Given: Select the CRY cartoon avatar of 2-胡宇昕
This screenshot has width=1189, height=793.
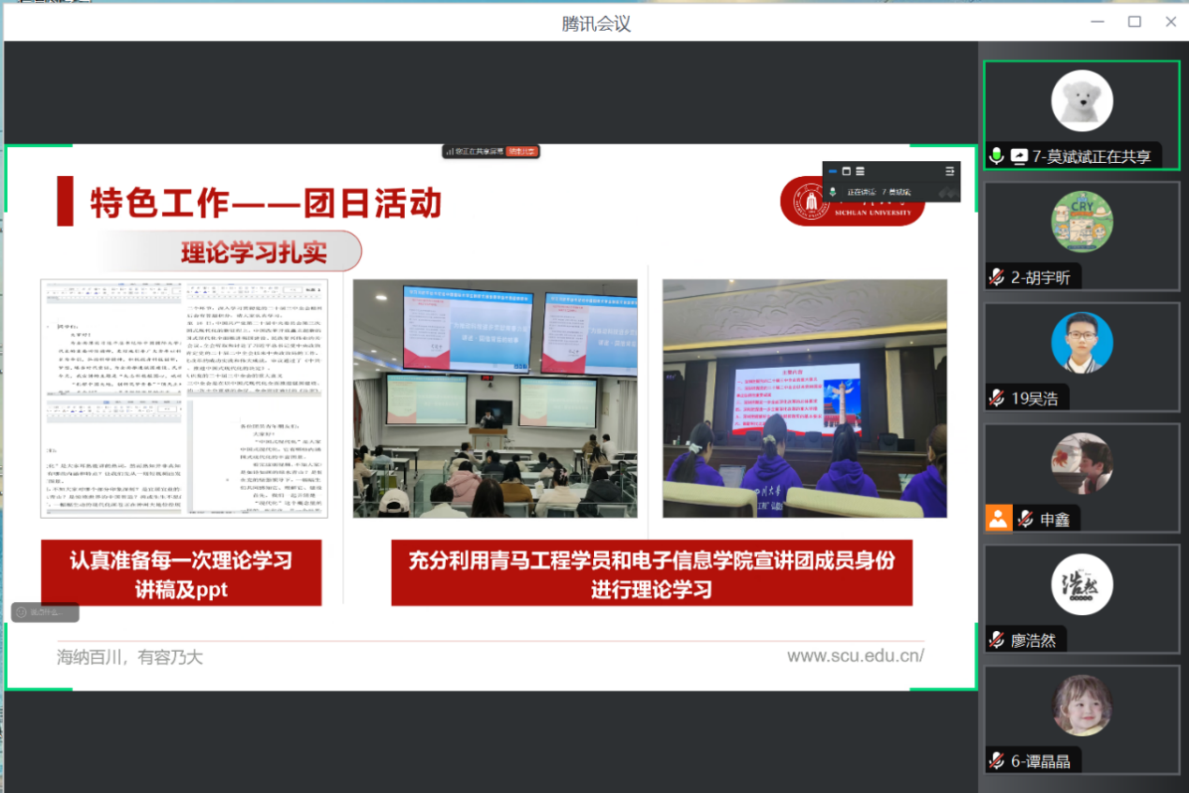Looking at the screenshot, I should [x=1081, y=222].
